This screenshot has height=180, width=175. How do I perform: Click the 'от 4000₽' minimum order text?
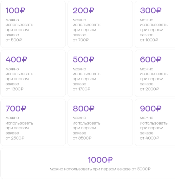tap(149, 138)
